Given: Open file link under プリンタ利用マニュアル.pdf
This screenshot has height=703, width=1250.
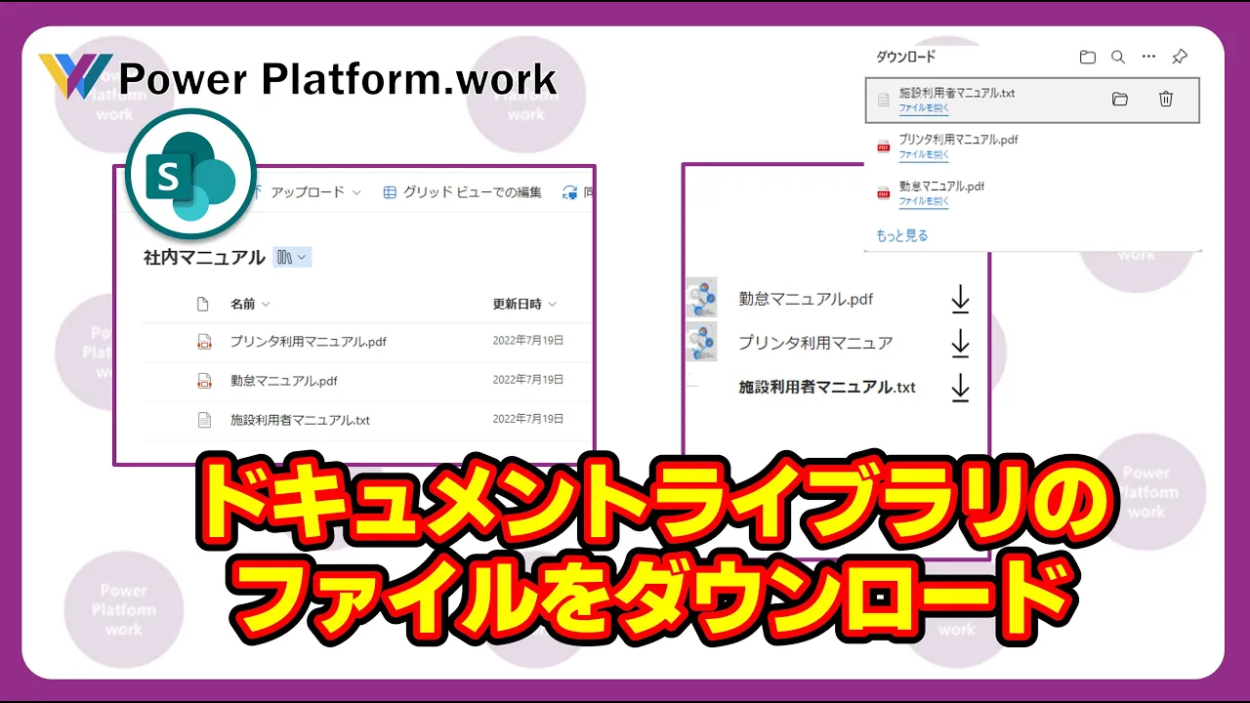Looking at the screenshot, I should point(924,154).
